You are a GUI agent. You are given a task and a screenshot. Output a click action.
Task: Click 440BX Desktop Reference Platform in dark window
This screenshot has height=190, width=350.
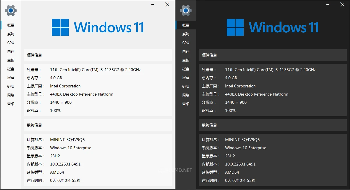257,94
